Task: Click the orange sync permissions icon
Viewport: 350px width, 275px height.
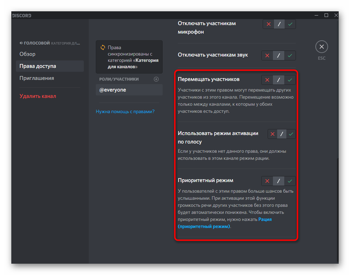Action: point(103,47)
